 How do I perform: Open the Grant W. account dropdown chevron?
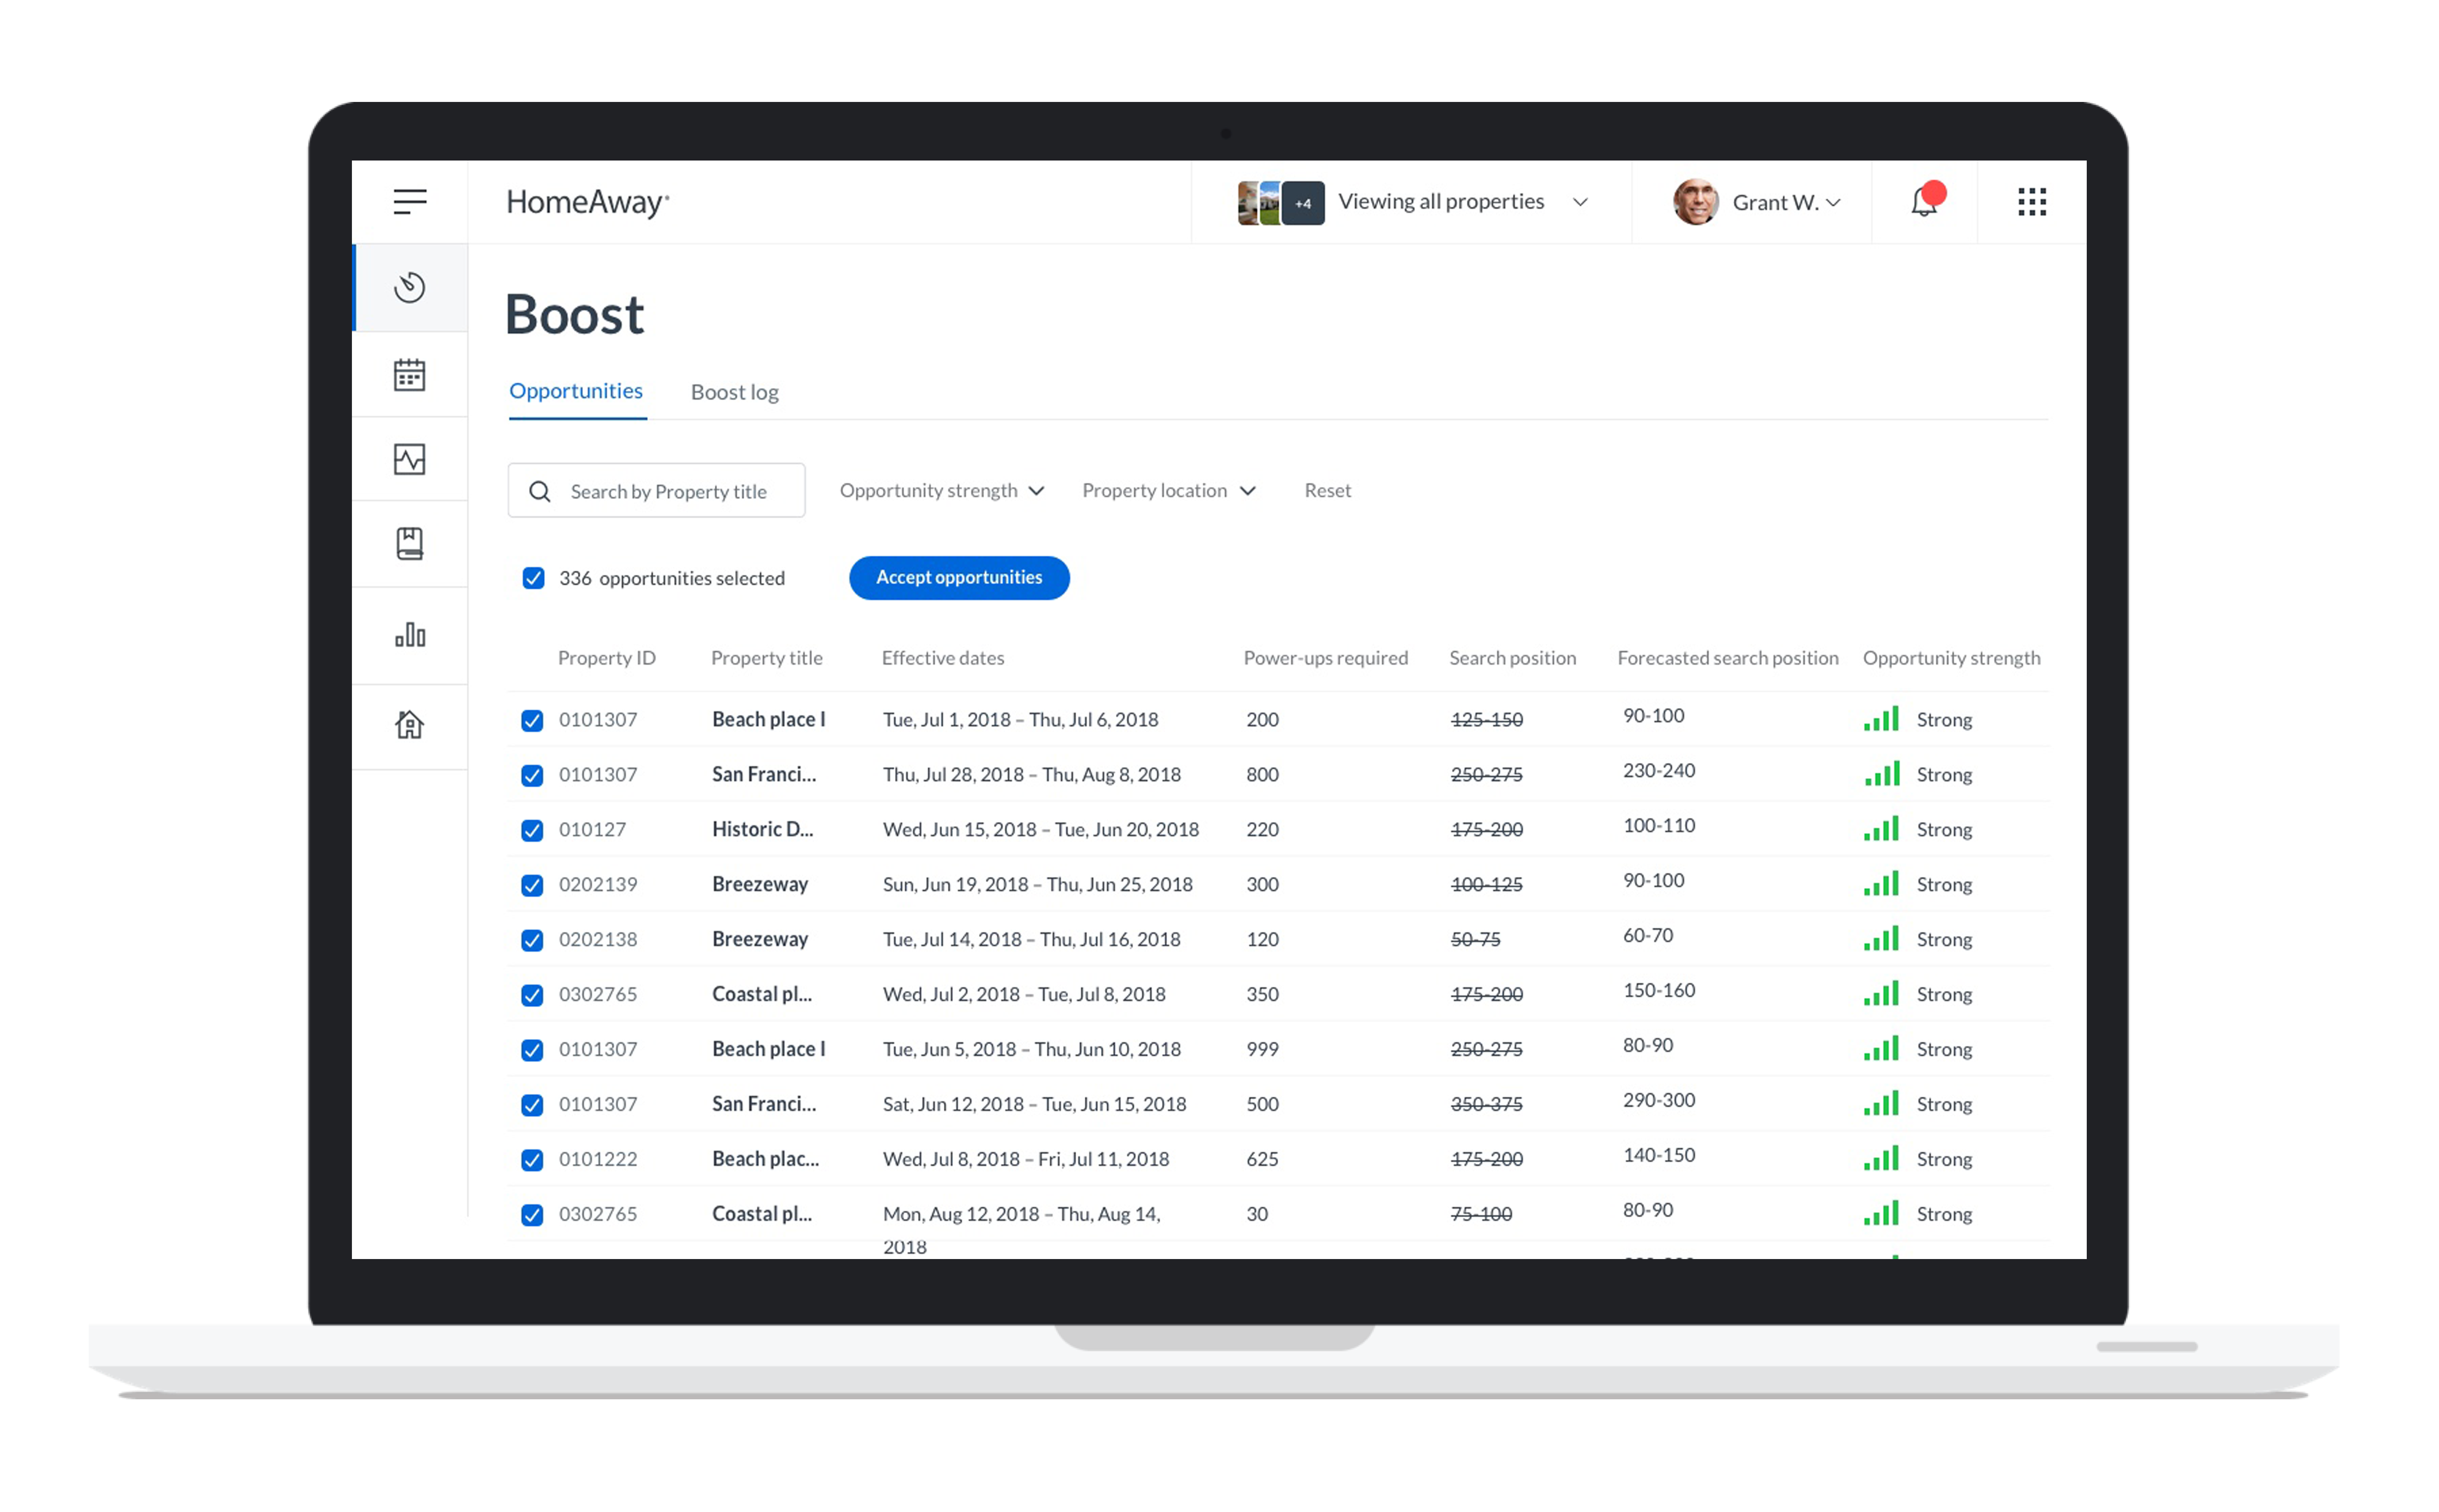[1833, 203]
